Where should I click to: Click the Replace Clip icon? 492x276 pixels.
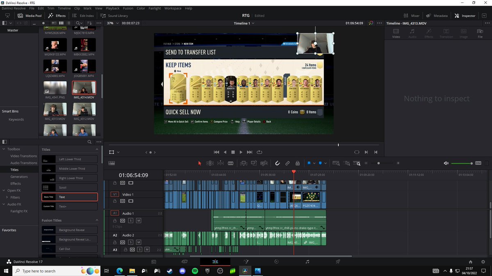point(264,163)
